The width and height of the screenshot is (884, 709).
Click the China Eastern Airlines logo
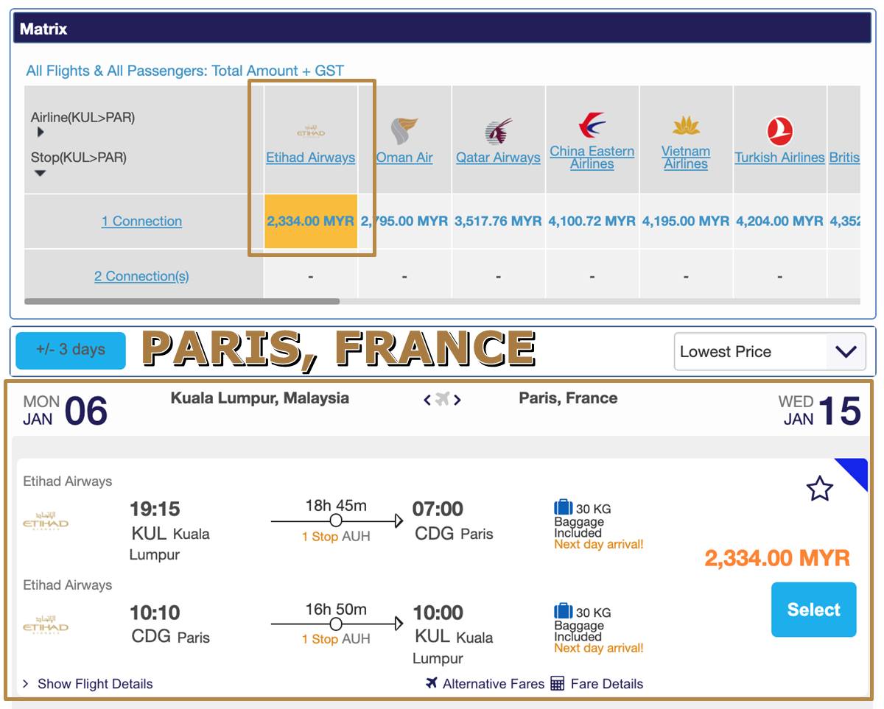pos(592,124)
